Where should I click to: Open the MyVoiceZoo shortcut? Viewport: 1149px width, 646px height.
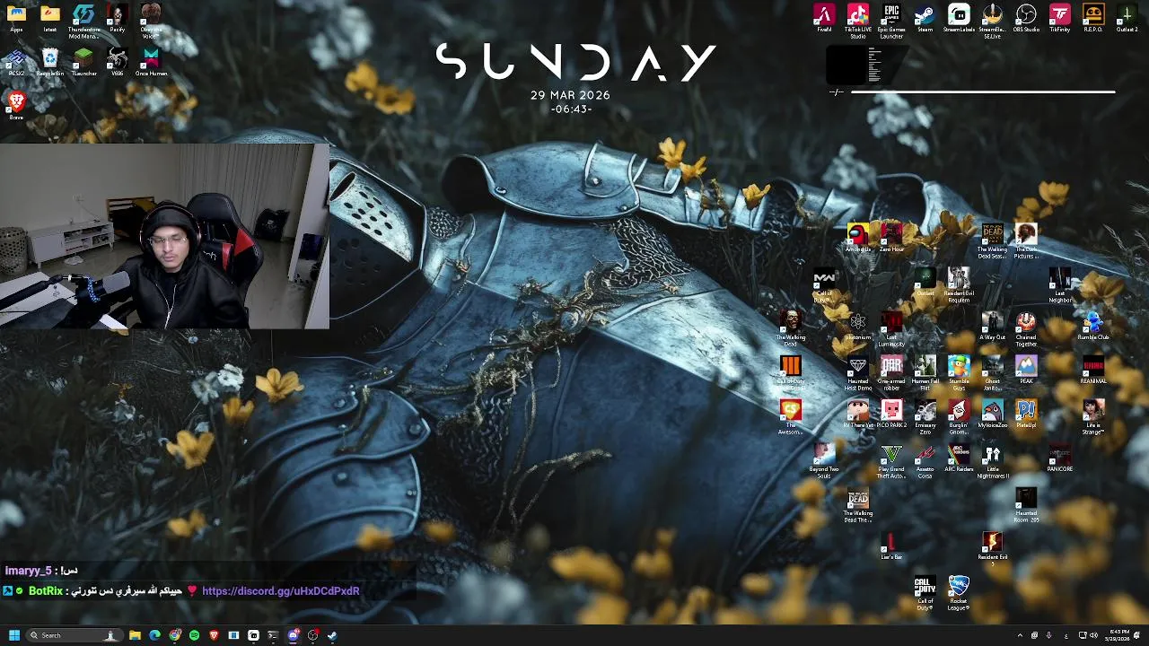coord(992,414)
